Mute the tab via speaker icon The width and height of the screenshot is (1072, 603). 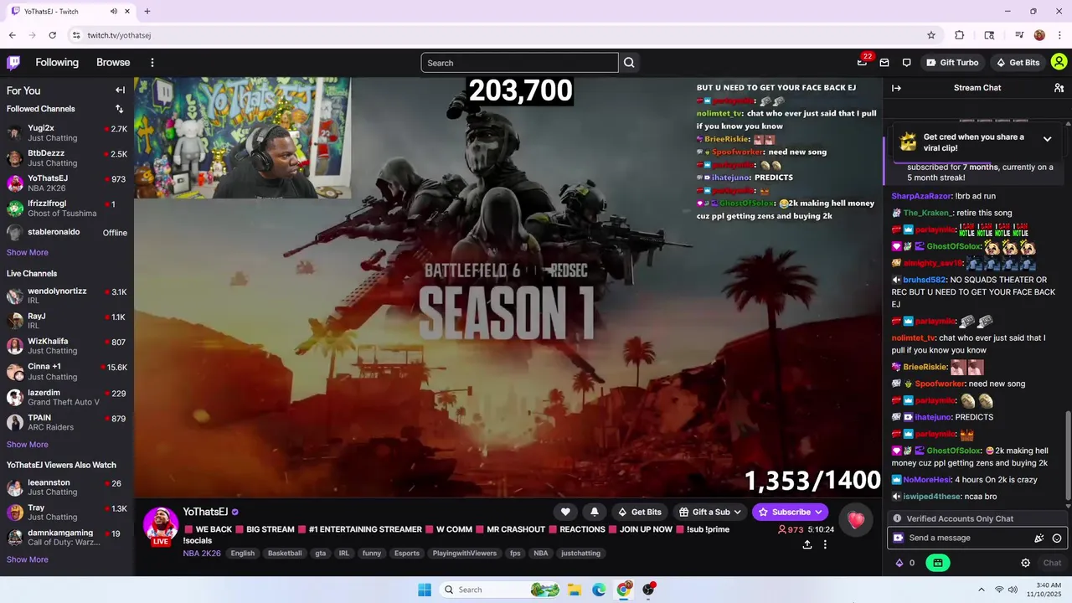point(113,12)
